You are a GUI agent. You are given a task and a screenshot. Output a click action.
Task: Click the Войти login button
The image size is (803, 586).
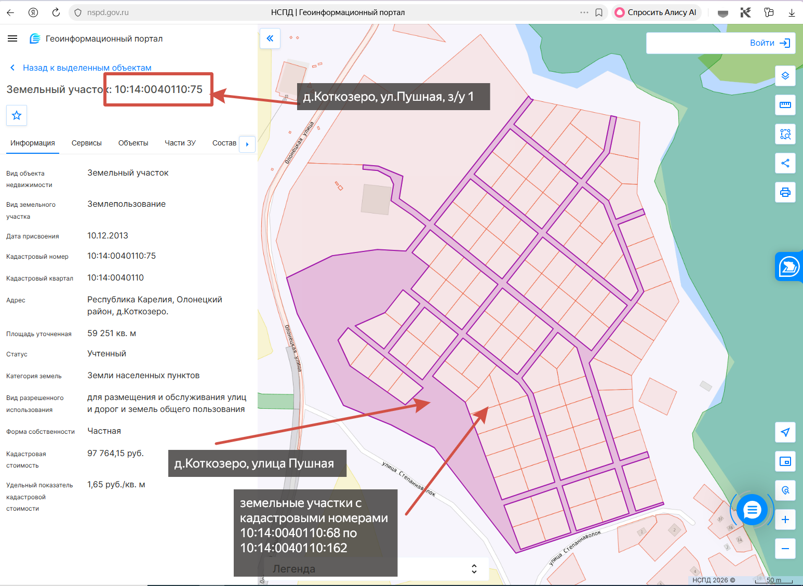pos(770,43)
